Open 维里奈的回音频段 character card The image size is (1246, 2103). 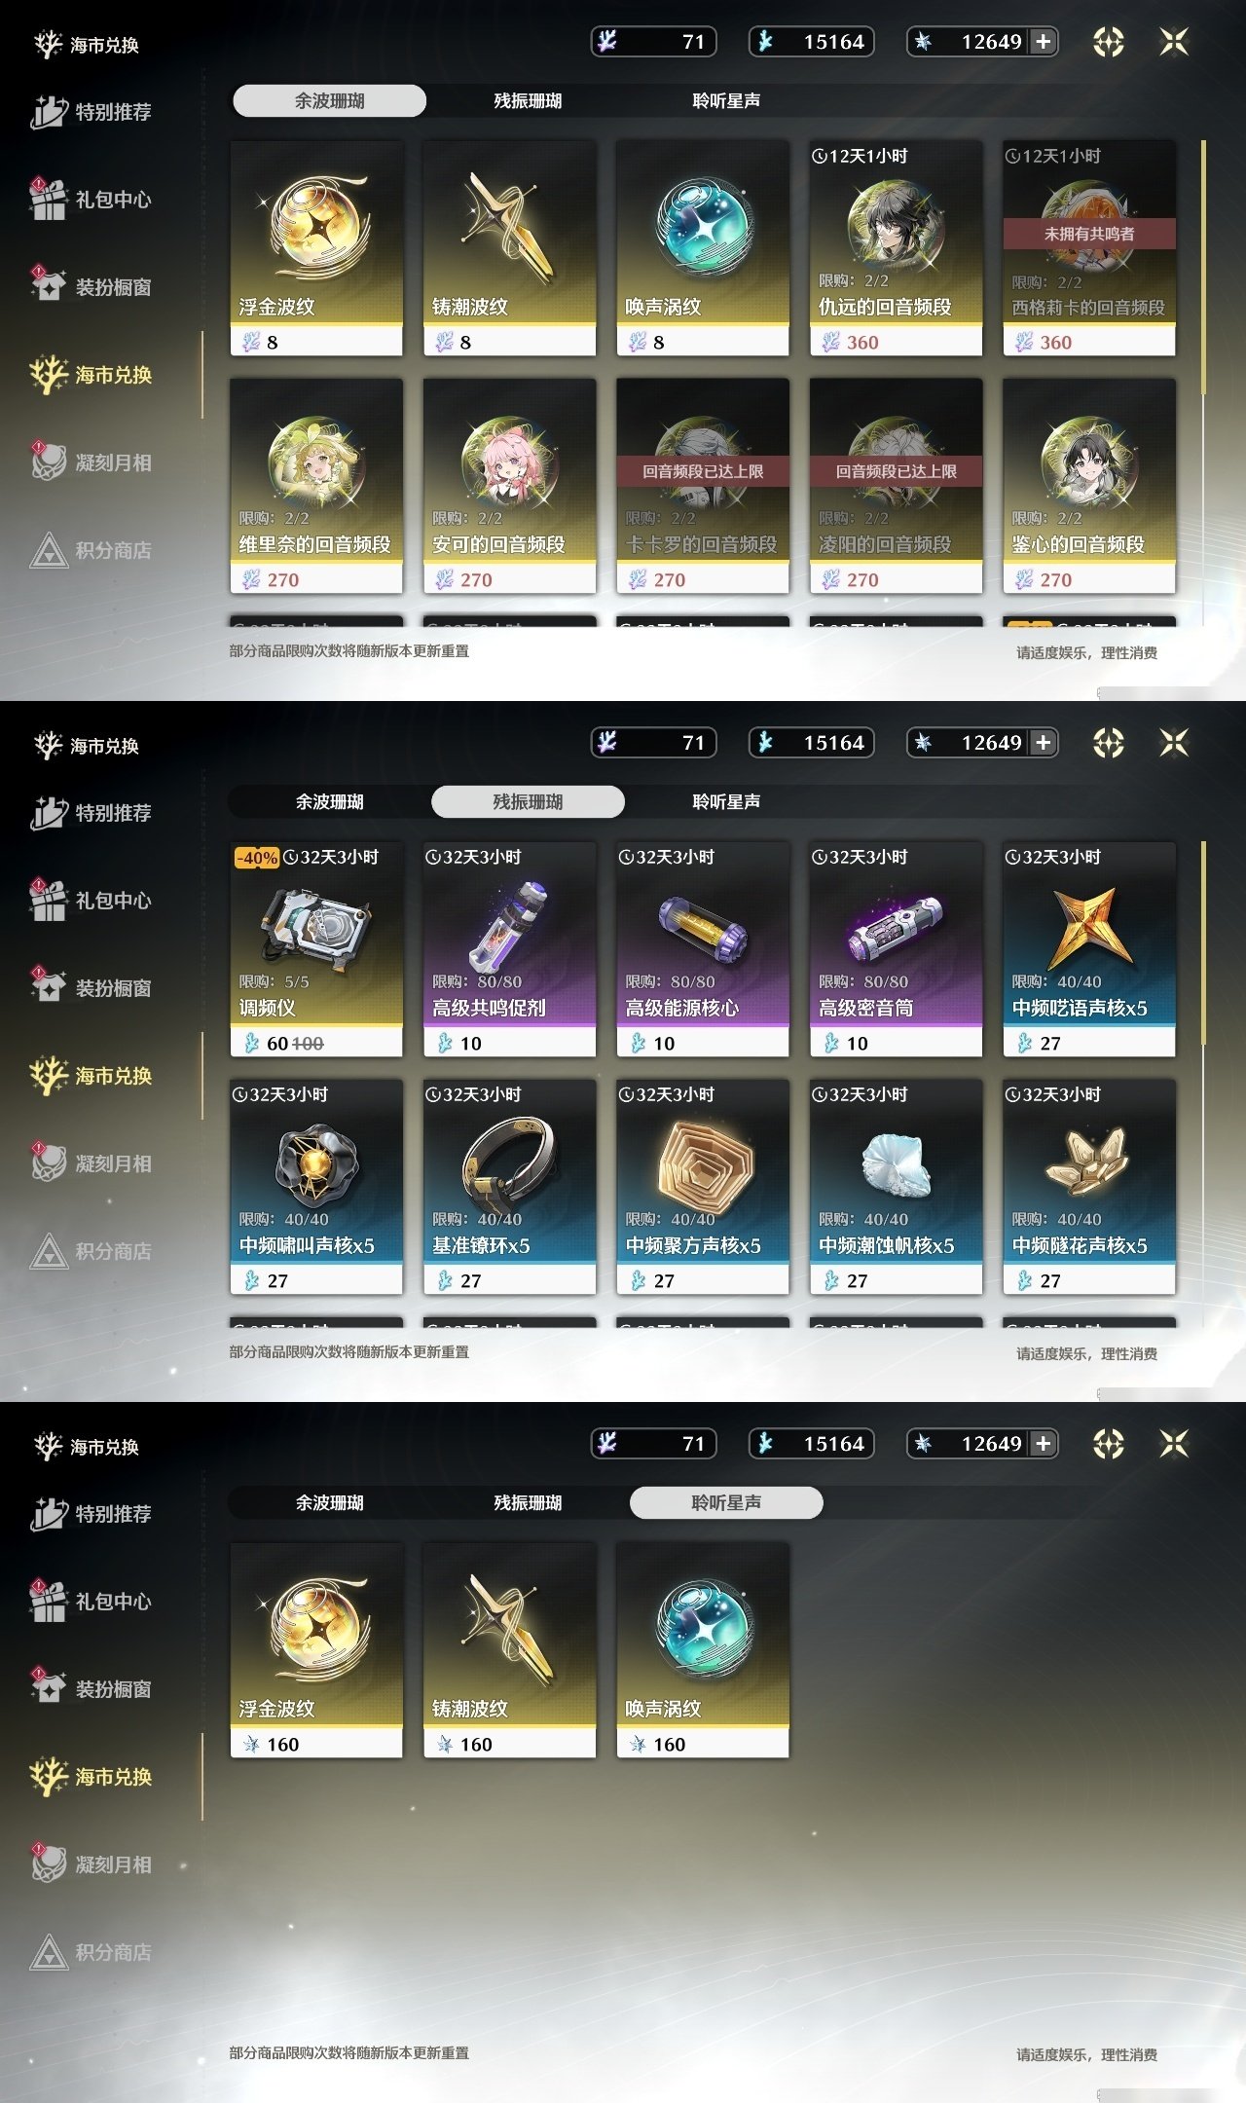316,486
